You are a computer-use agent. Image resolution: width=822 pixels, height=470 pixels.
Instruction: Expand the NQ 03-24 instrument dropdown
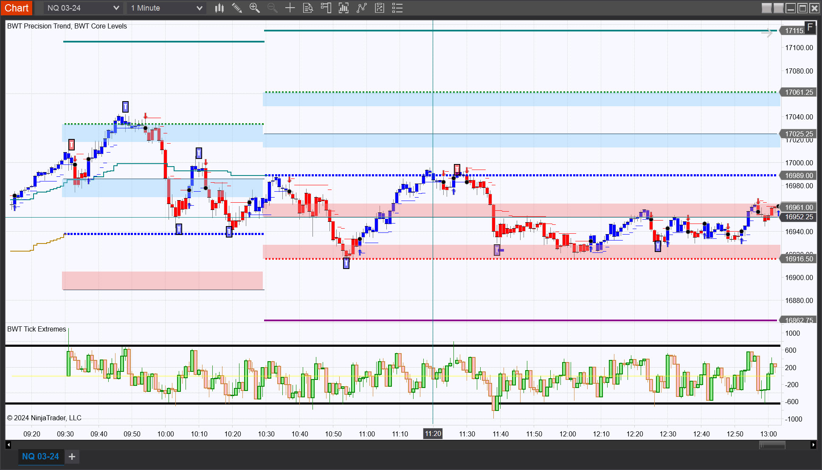click(x=116, y=8)
